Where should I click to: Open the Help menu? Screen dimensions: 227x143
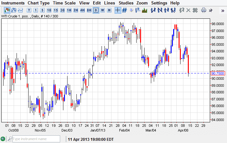(175, 3)
